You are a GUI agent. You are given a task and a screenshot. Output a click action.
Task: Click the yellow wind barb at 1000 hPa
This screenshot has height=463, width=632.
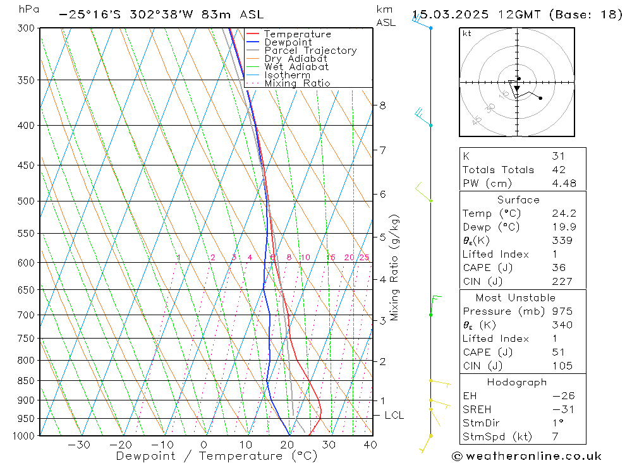(425, 443)
